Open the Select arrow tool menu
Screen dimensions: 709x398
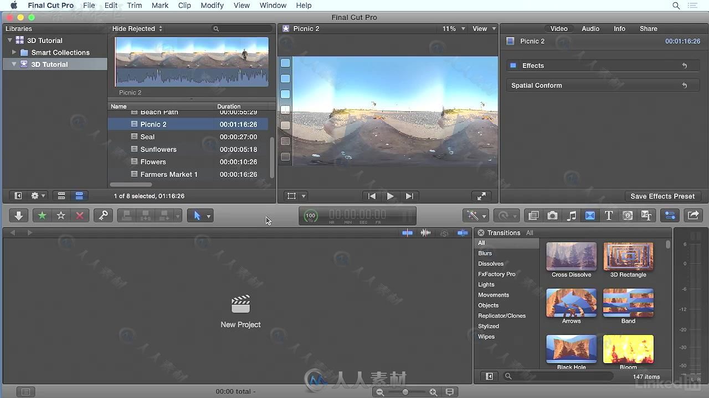[200, 216]
